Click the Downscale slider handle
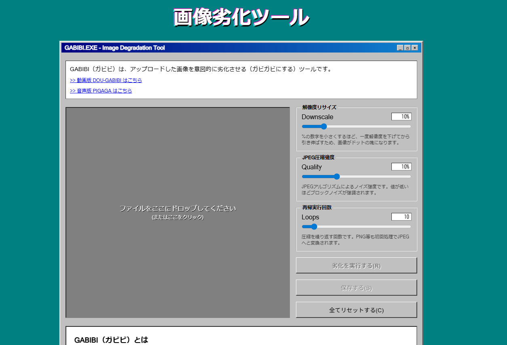 tap(323, 126)
